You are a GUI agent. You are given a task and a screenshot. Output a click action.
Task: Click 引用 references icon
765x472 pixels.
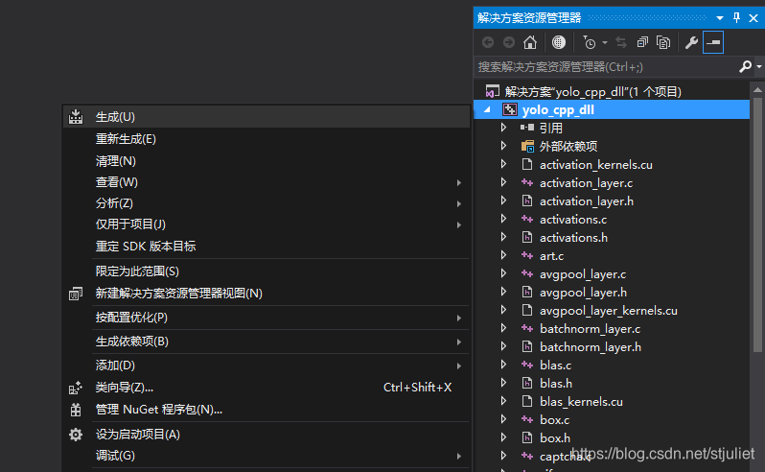(527, 128)
